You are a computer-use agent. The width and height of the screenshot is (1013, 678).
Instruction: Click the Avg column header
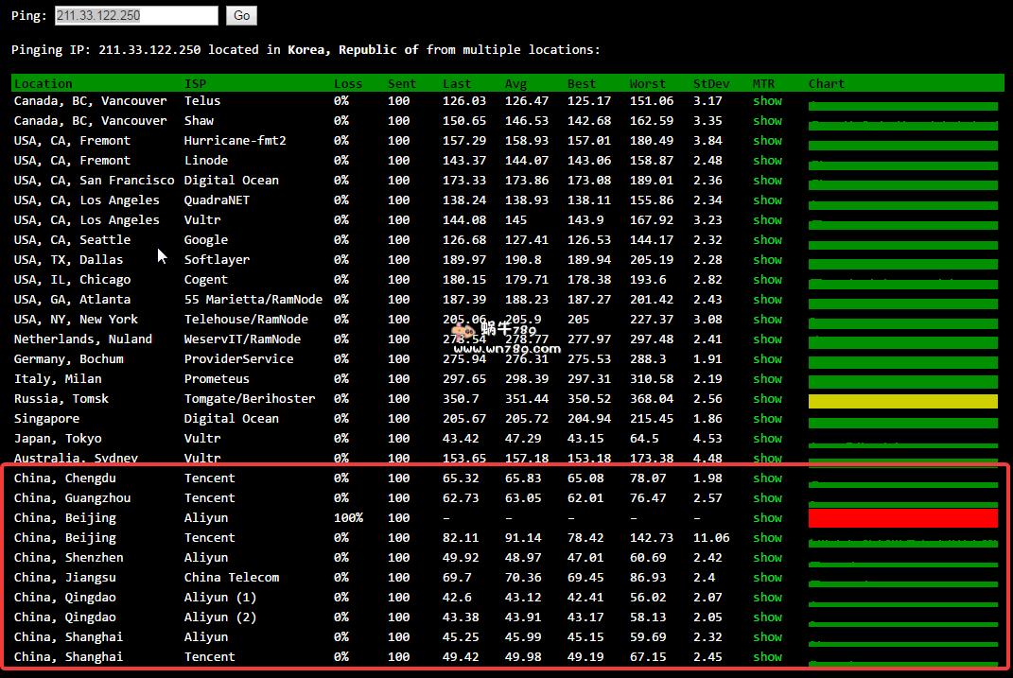[515, 84]
